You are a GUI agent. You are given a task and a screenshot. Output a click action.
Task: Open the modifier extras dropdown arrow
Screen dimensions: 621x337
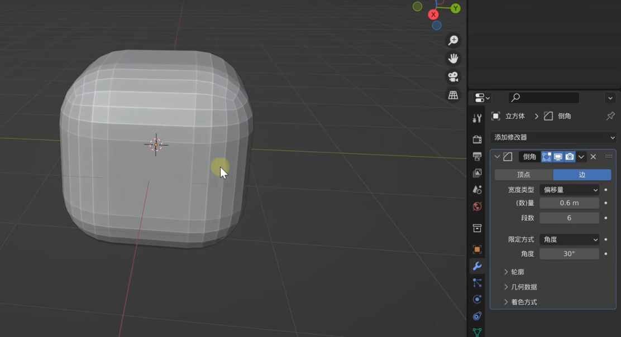pos(581,157)
